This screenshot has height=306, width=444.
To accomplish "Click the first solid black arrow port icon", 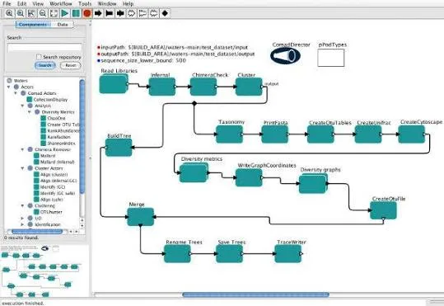I will [x=98, y=13].
